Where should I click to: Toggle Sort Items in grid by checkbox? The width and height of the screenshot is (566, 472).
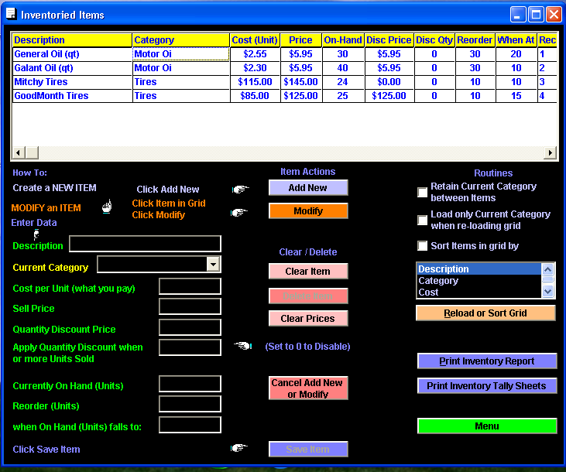point(422,246)
